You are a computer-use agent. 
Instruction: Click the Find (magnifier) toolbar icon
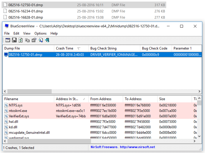tap(41, 40)
